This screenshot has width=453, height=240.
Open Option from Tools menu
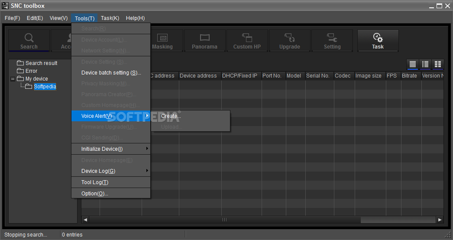111,194
